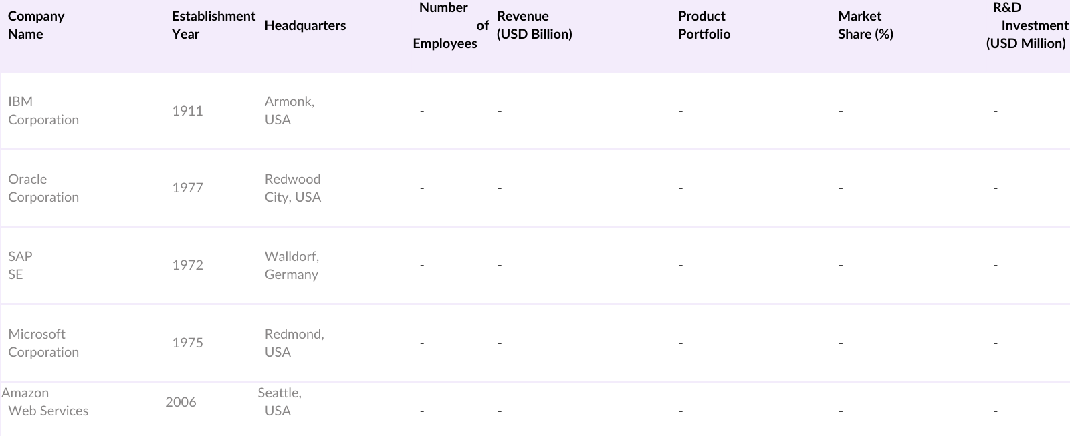Click the 1977 year cell
This screenshot has width=1070, height=436.
coord(187,188)
